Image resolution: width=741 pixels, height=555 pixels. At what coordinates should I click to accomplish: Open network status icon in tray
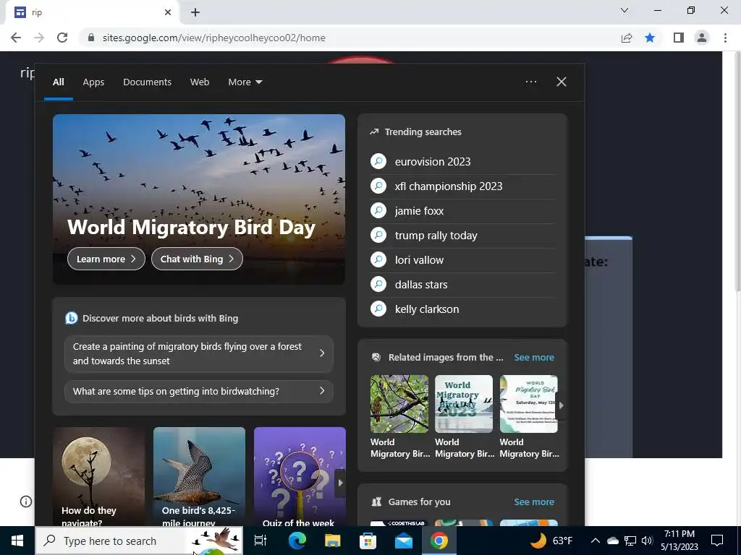pyautogui.click(x=630, y=541)
